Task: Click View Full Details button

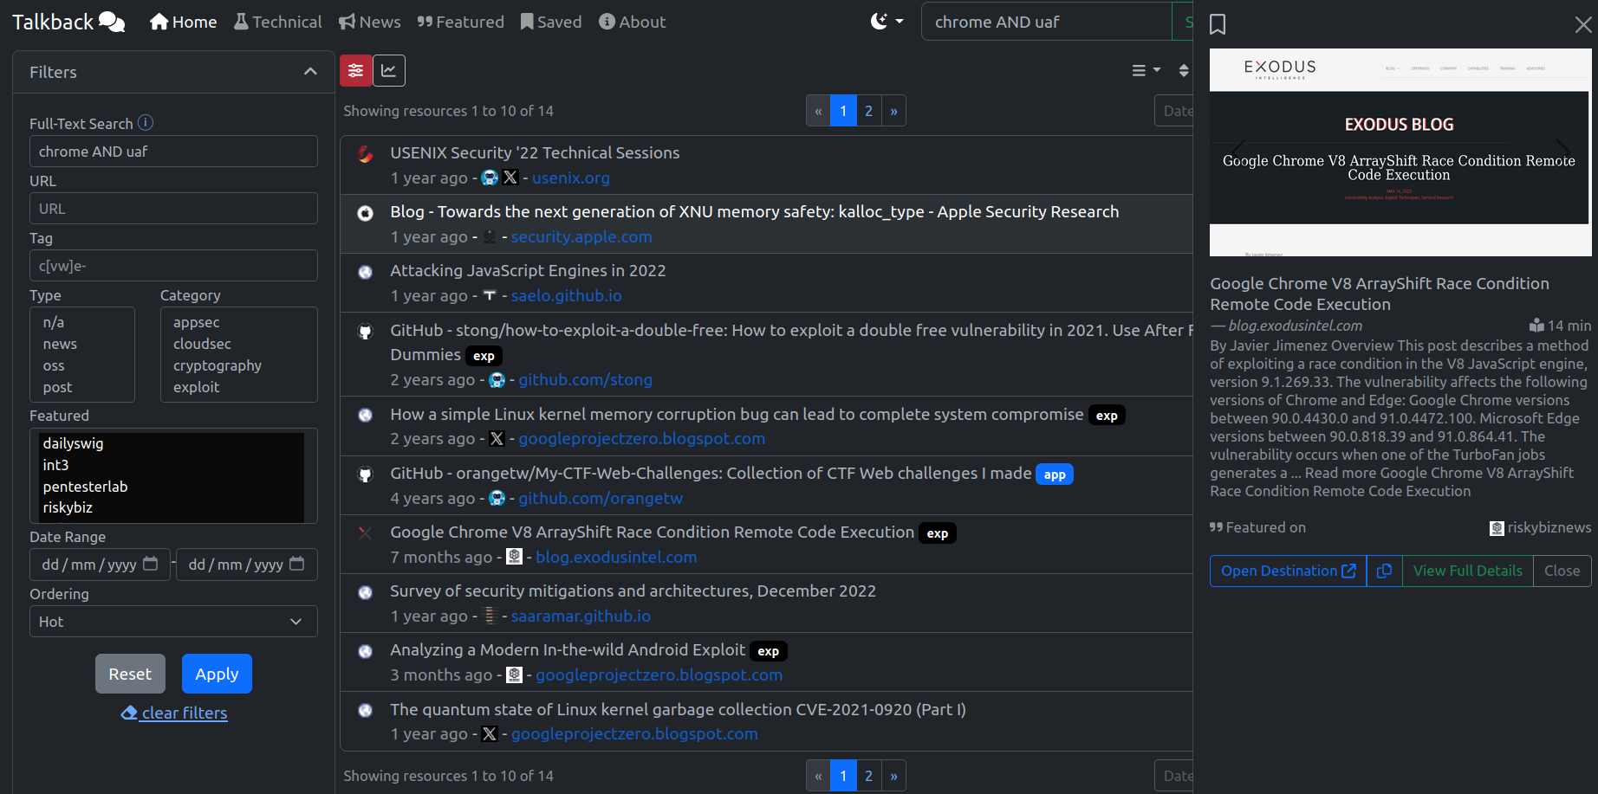Action: click(x=1467, y=571)
